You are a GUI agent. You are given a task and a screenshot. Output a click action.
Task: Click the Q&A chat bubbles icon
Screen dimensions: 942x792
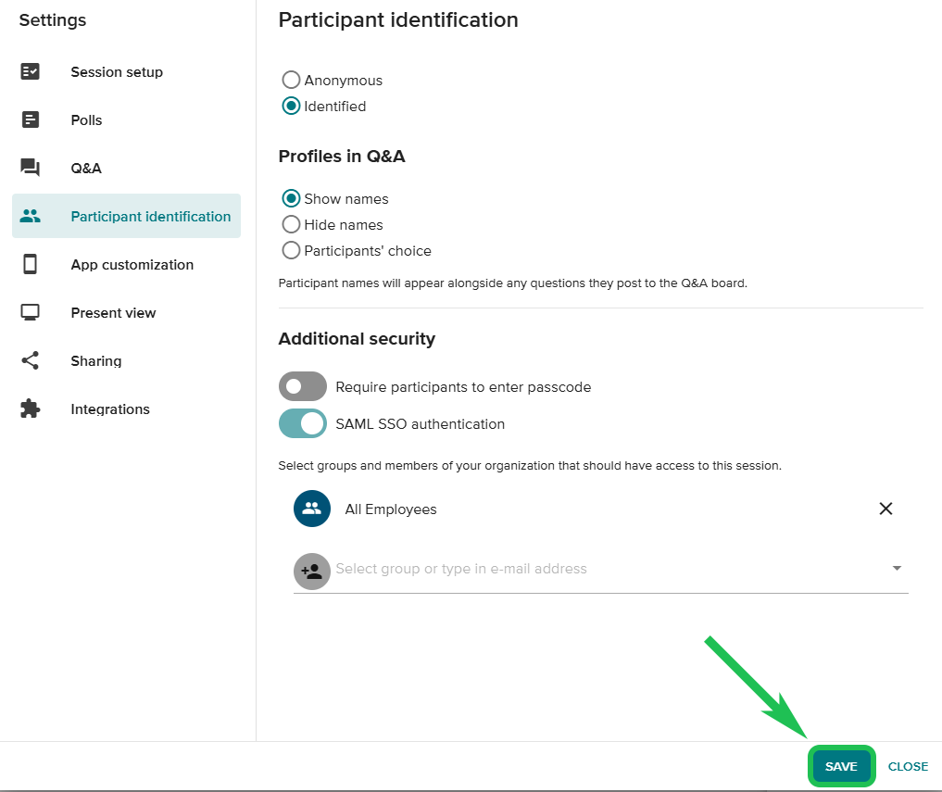pos(31,168)
